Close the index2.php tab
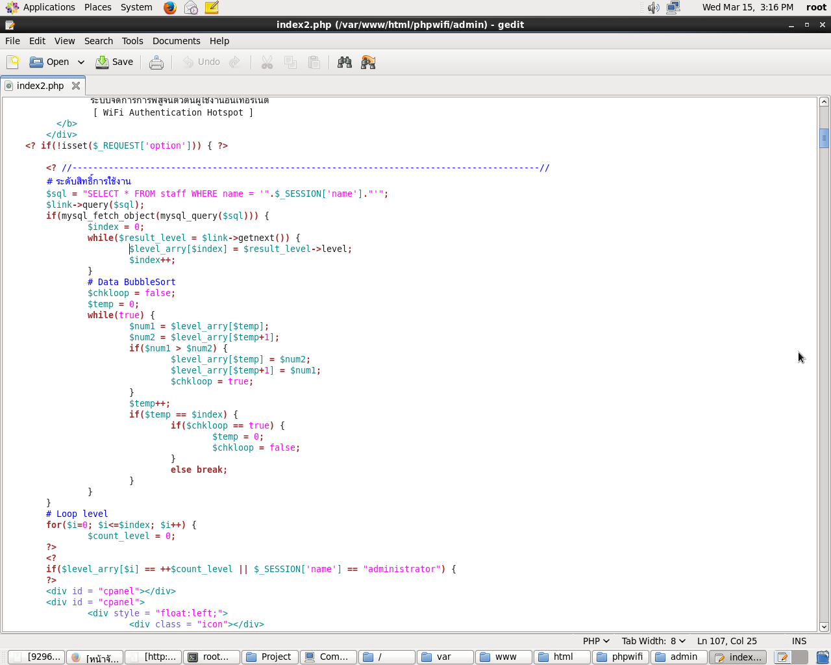 click(x=76, y=86)
